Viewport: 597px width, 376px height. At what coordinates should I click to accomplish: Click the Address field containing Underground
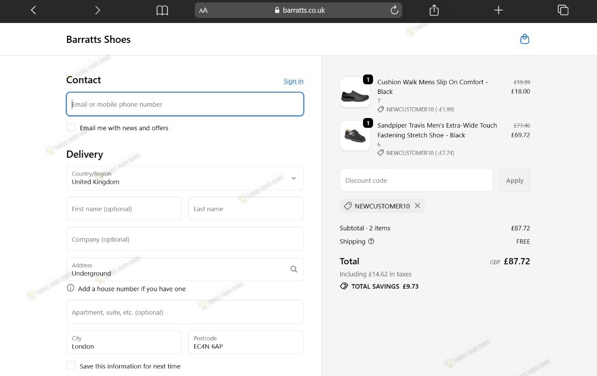[185, 269]
